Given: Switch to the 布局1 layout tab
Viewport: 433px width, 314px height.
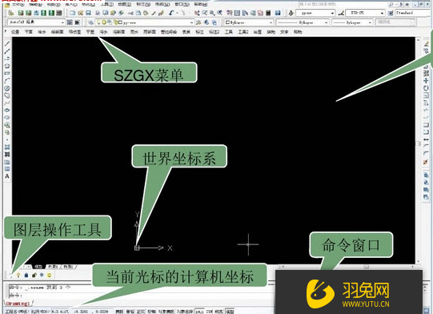Looking at the screenshot, I should [x=53, y=267].
